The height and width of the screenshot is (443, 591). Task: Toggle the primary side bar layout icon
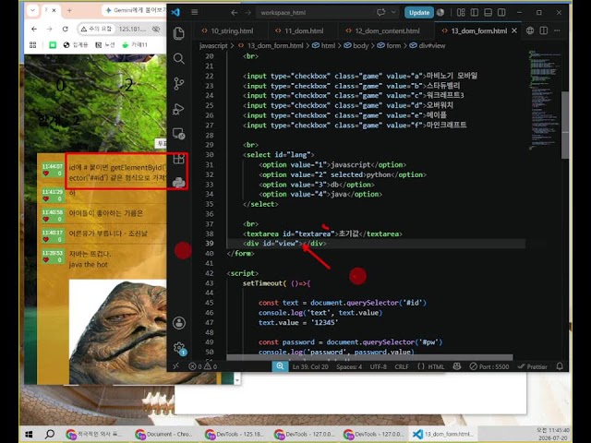475,12
